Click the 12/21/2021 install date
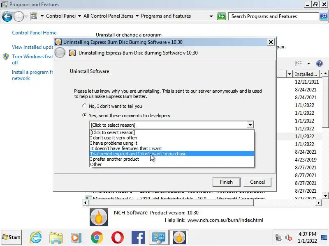This screenshot has width=329, height=246. click(306, 82)
